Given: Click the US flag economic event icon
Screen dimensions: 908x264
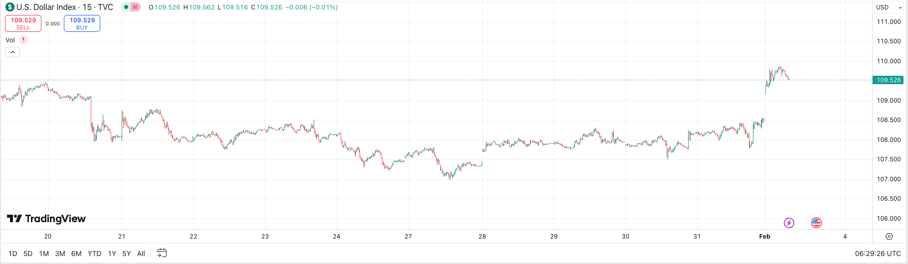Looking at the screenshot, I should click(x=816, y=223).
